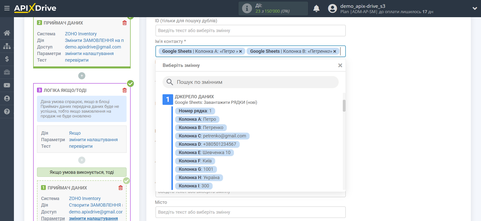Select variable Колонка G: 1001
The image size is (481, 221).
196,169
